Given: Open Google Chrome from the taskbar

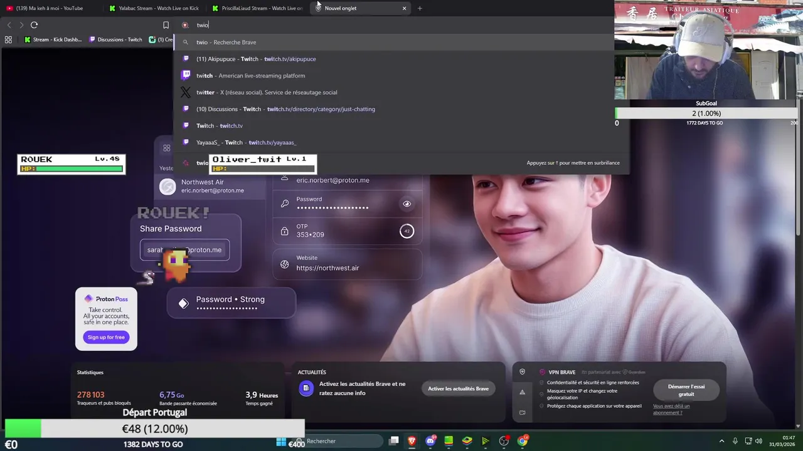Looking at the screenshot, I should pos(523,441).
